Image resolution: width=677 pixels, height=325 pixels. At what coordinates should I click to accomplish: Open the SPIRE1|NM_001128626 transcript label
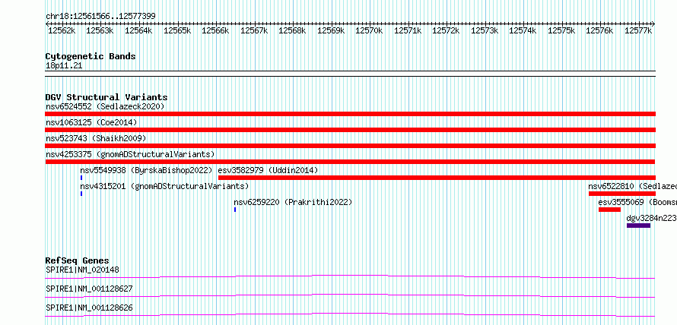[89, 308]
